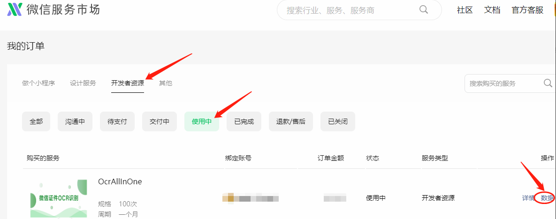Filter by 退款/售后 orders
Image resolution: width=556 pixels, height=219 pixels.
(291, 121)
